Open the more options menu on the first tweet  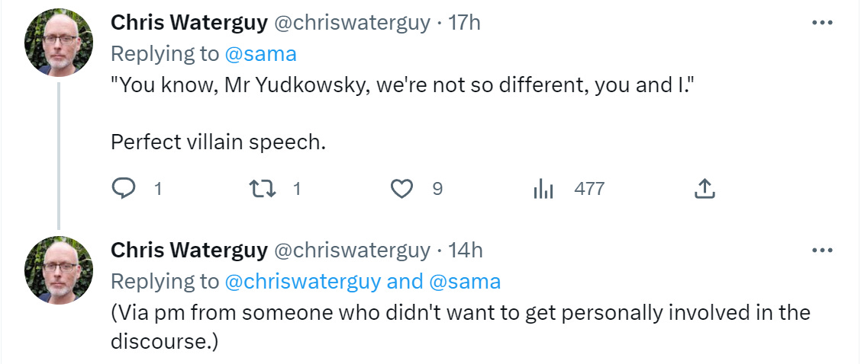point(822,23)
